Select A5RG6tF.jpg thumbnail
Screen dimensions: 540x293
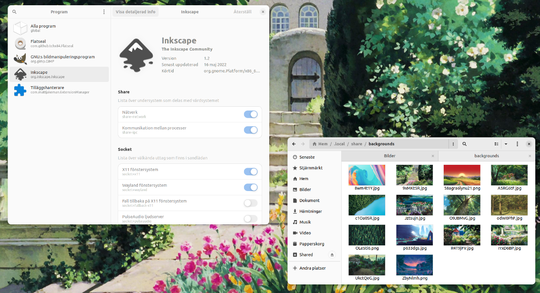pyautogui.click(x=509, y=175)
